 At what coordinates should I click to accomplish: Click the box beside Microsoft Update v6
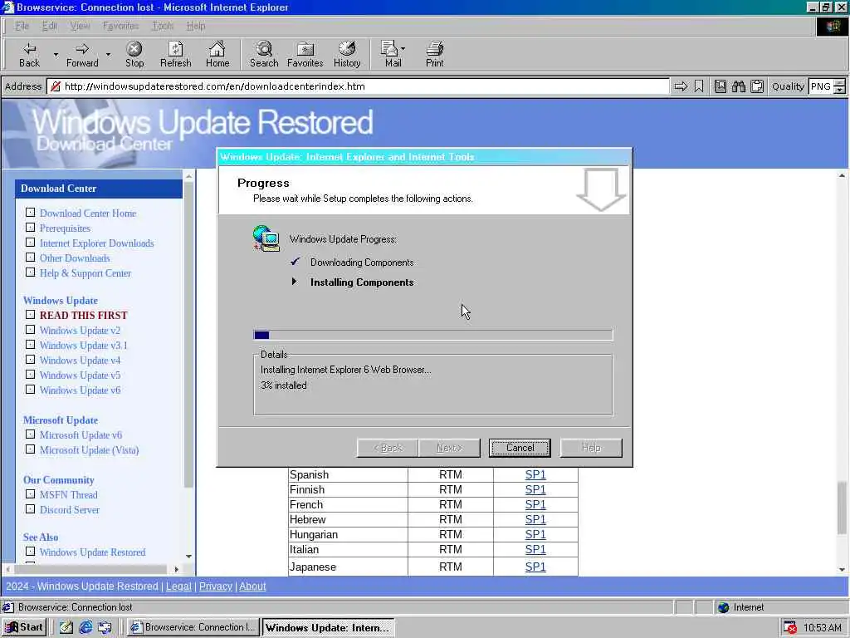click(31, 434)
